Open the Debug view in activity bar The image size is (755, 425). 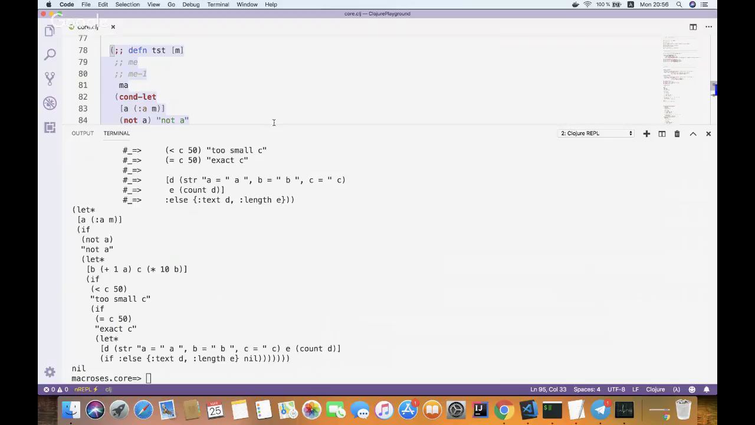pos(50,103)
